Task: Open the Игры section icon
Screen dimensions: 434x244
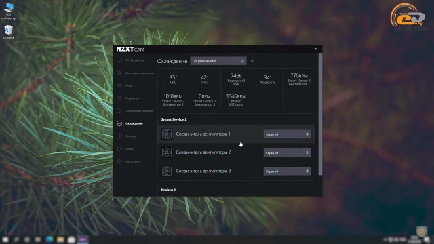Action: tap(119, 85)
